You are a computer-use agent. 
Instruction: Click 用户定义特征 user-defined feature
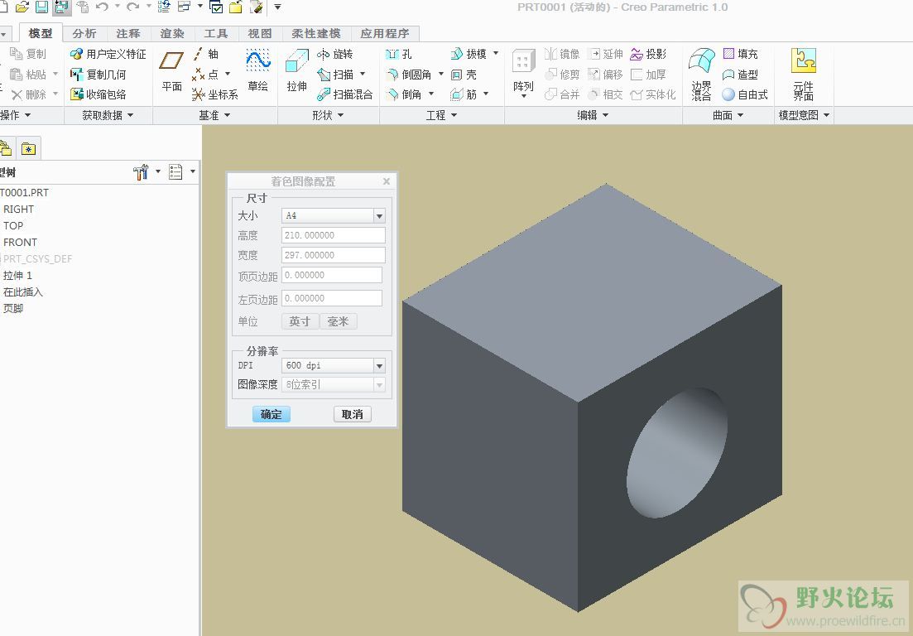pos(108,54)
